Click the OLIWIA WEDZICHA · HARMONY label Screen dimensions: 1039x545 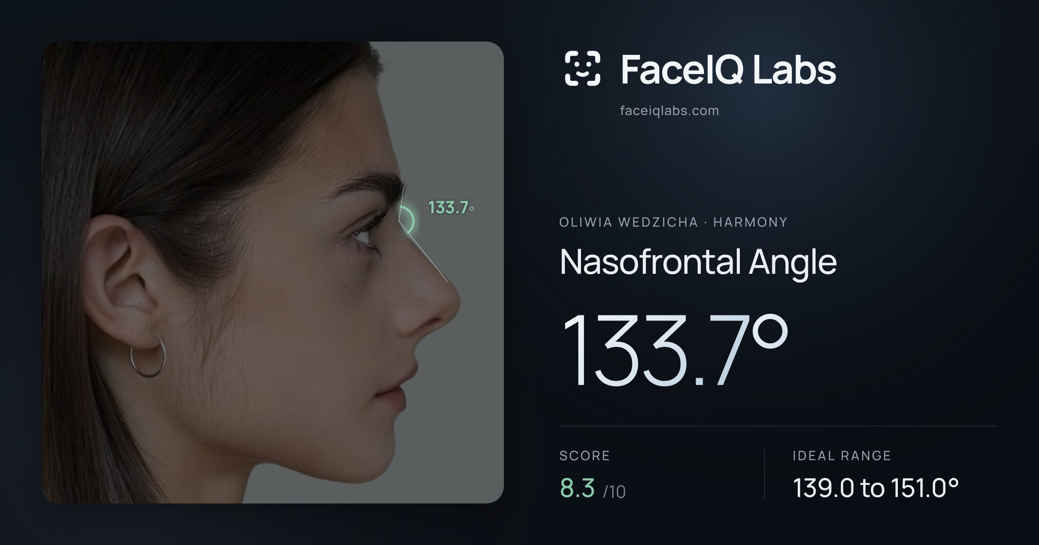click(673, 222)
